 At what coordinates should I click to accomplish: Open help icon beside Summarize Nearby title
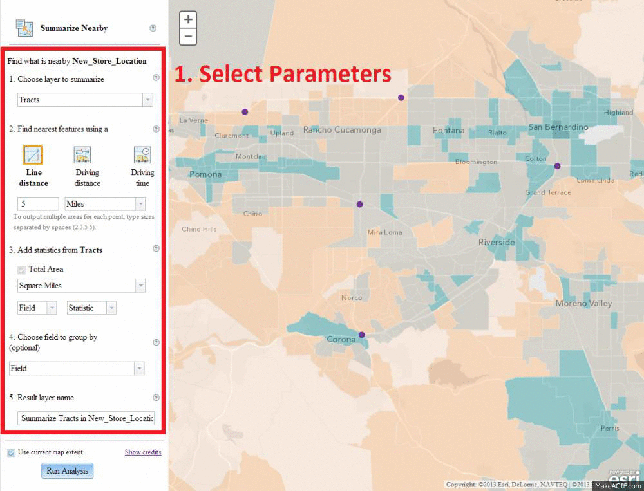coord(153,28)
